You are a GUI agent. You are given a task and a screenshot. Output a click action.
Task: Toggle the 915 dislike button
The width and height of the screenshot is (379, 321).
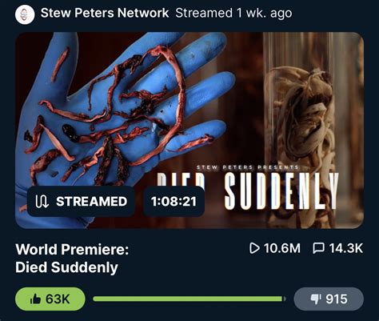329,299
